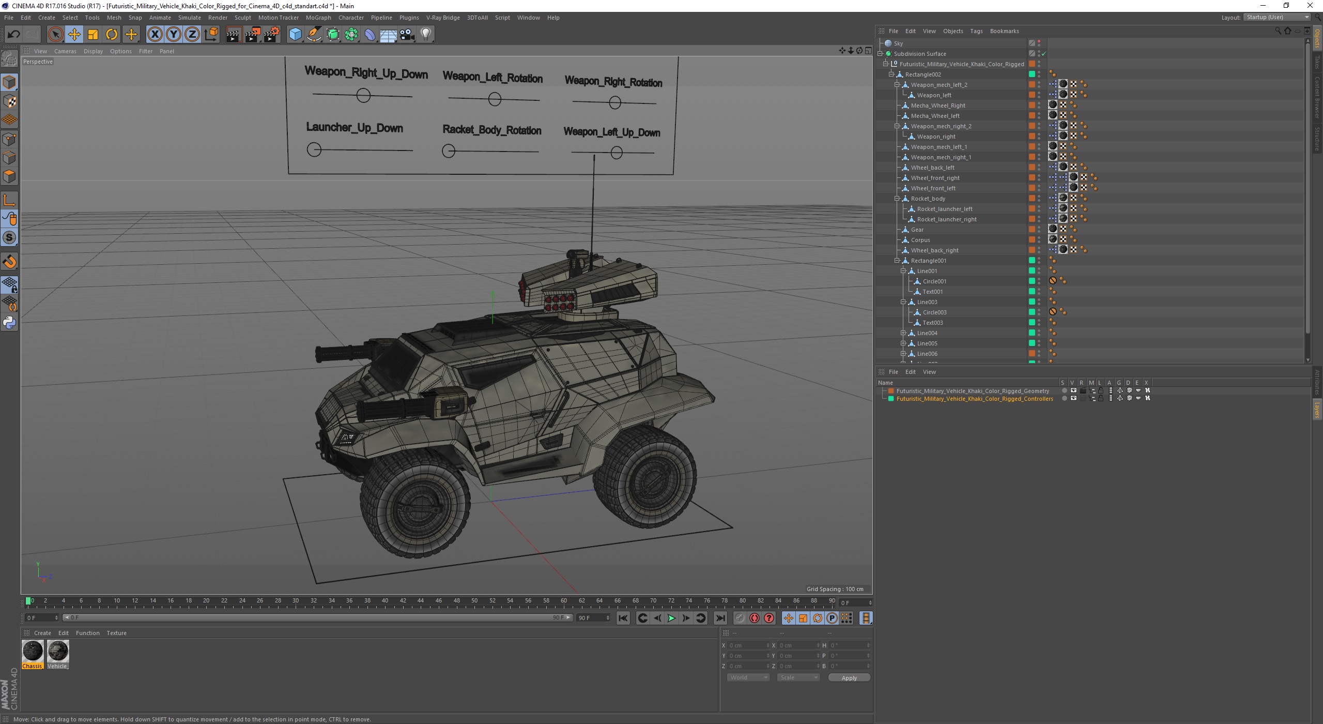1323x724 pixels.
Task: Switch to Points mode
Action: [9, 139]
